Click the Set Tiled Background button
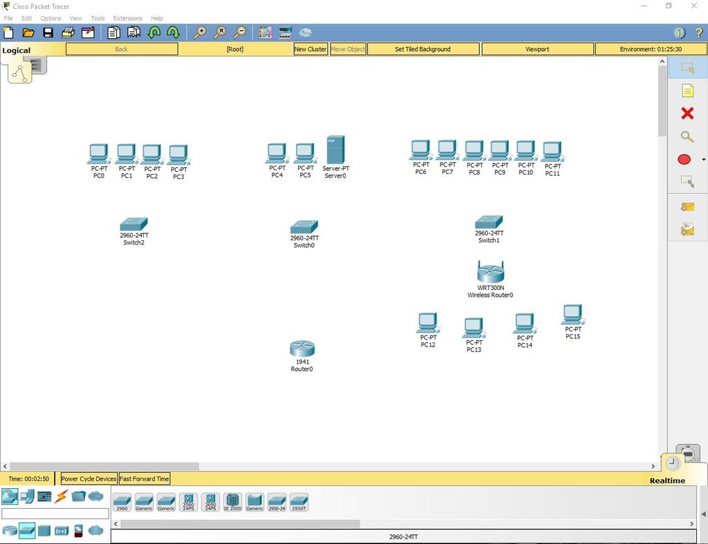This screenshot has width=708, height=544. click(423, 49)
